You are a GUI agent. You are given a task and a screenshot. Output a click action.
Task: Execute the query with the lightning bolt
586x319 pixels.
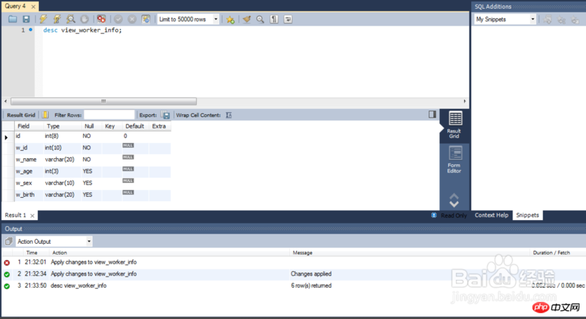coord(43,19)
